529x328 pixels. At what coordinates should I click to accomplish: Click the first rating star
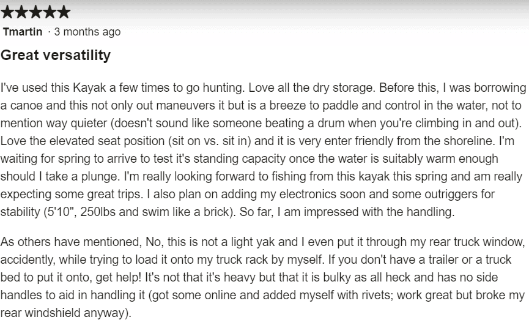click(x=7, y=12)
